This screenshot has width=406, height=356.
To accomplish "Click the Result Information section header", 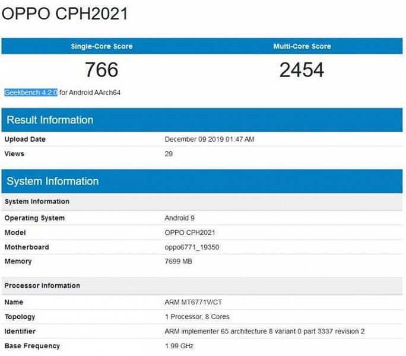I will pyautogui.click(x=202, y=120).
